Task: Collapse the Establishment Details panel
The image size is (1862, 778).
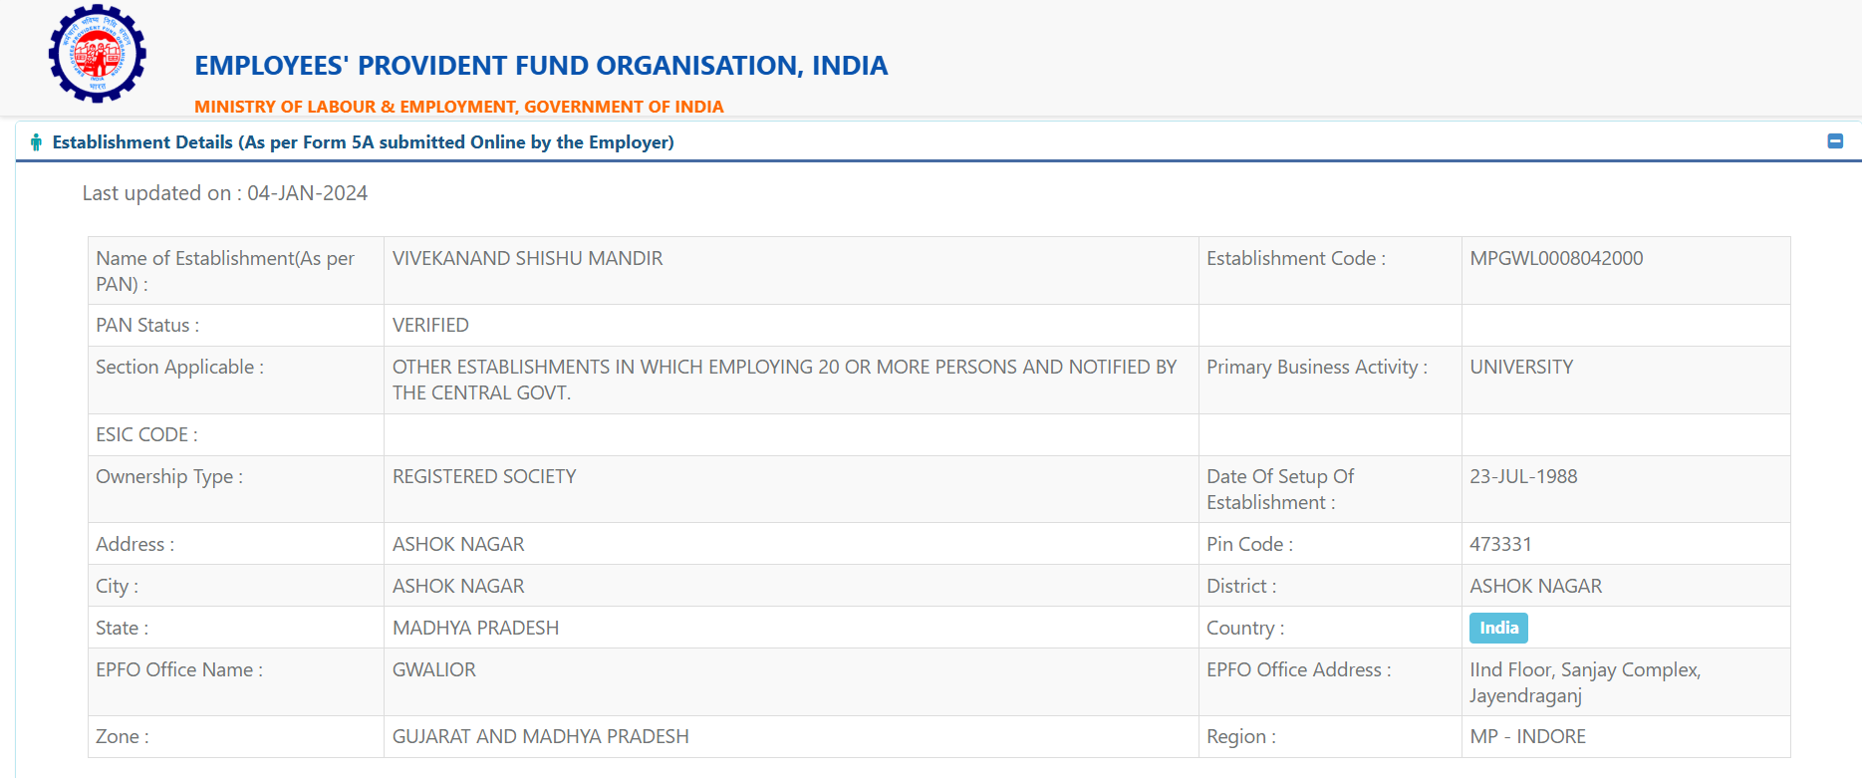Action: [1834, 141]
